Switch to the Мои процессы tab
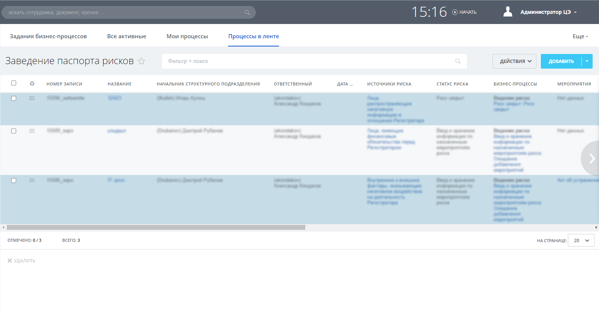The height and width of the screenshot is (313, 599). tap(187, 36)
